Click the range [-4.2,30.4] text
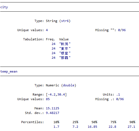The image size is (139, 131). (x=56, y=94)
